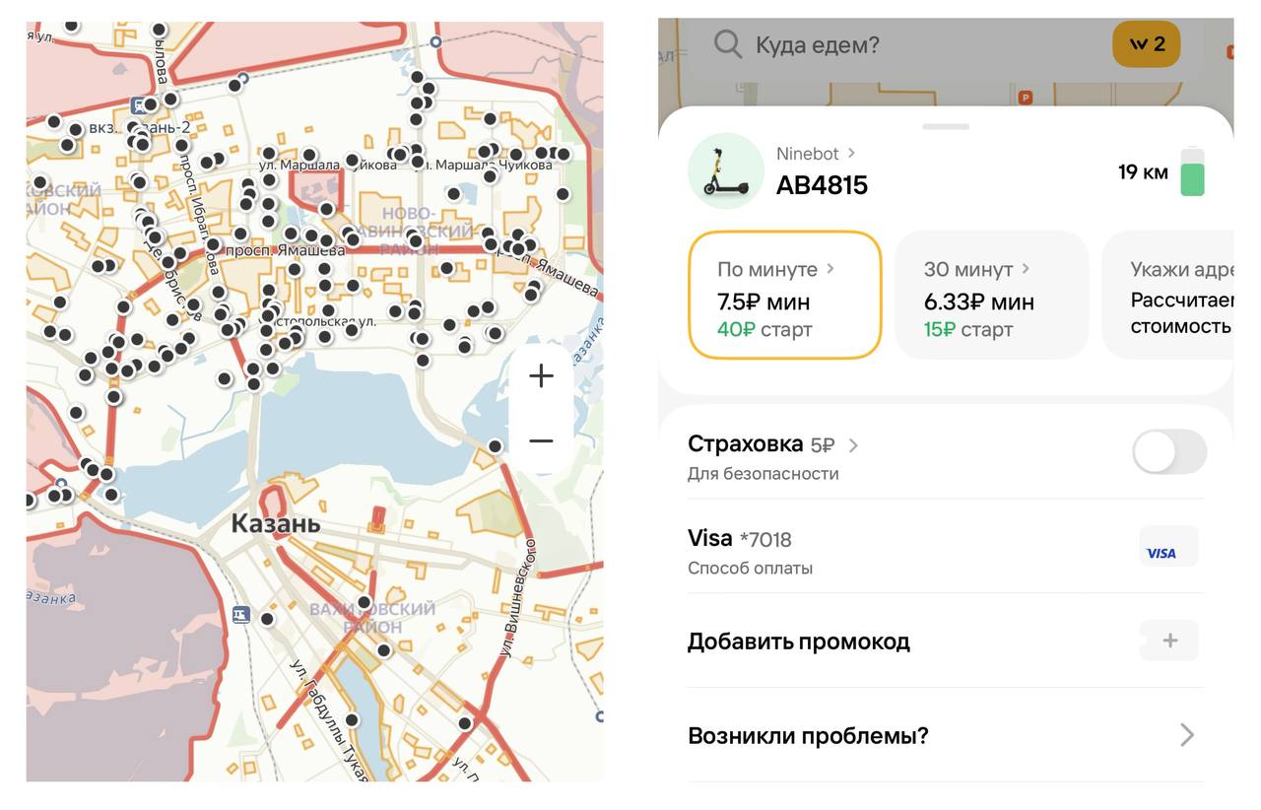Click the Добавить промокод label
This screenshot has width=1261, height=810.
coord(798,641)
